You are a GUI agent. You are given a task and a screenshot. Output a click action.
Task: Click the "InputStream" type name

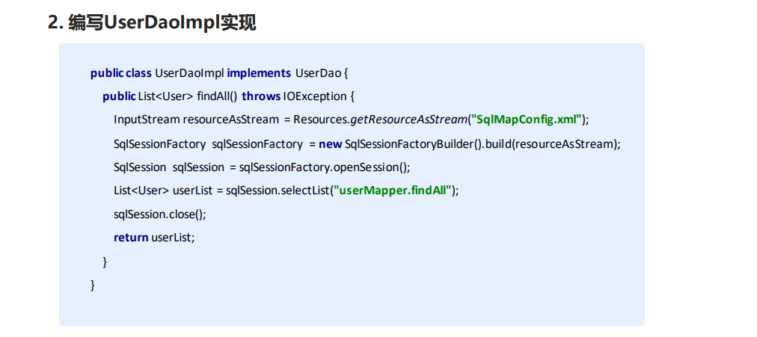tap(147, 120)
